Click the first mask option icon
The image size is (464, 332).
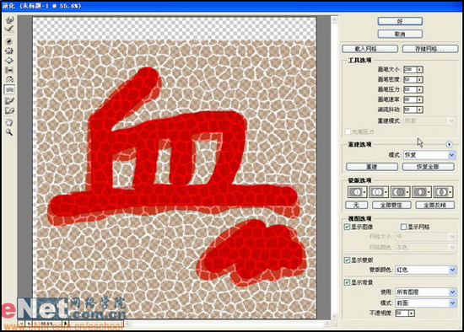(x=357, y=192)
